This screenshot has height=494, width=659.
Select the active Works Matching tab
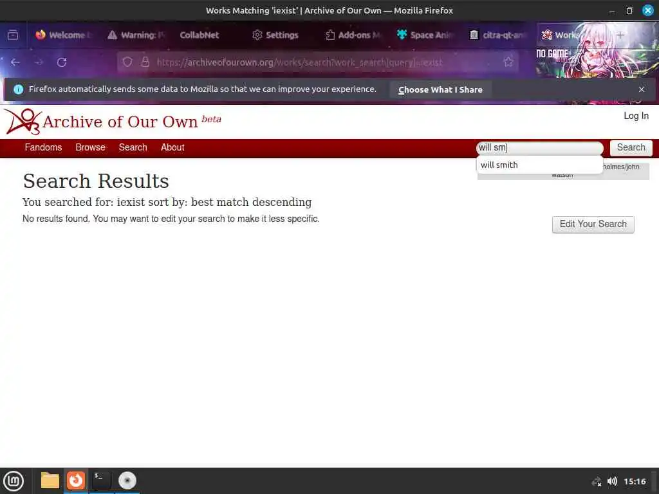(561, 35)
